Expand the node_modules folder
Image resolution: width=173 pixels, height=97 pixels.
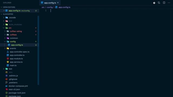(4, 25)
